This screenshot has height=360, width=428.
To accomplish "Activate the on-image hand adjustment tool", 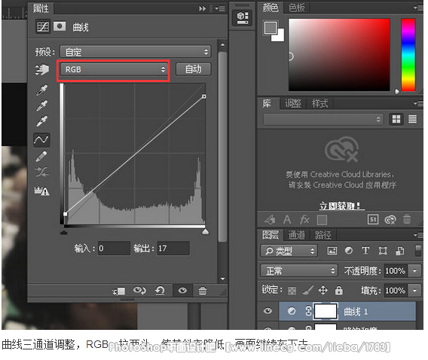I will pos(42,69).
